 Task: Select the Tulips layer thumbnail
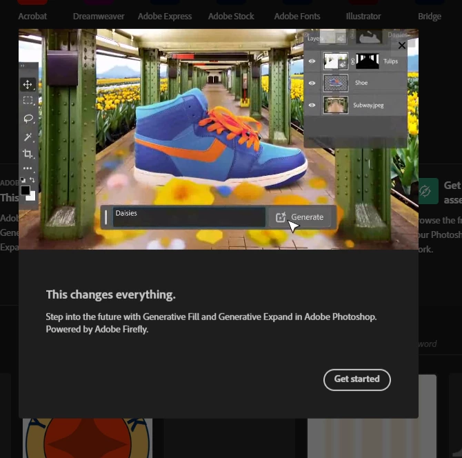pos(336,61)
